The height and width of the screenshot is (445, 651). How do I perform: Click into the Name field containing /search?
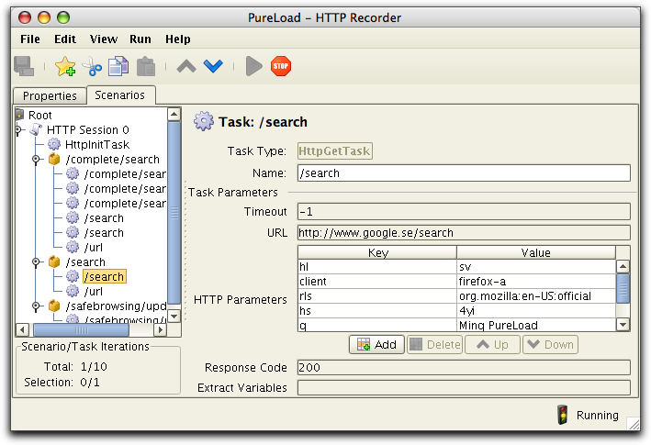[x=464, y=172]
